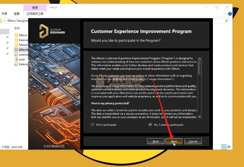Click the program text scrollbar thumb
244x167 pixels.
click(200, 67)
